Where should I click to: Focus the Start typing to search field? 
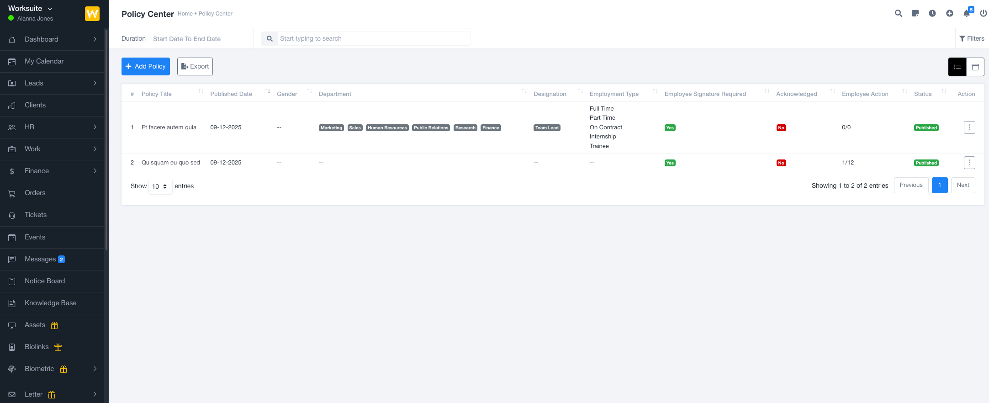(x=374, y=39)
